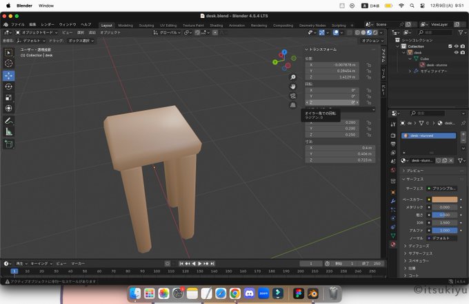
Task: Open the Tool properties tab (wrench screwdriver)
Action: [x=393, y=124]
